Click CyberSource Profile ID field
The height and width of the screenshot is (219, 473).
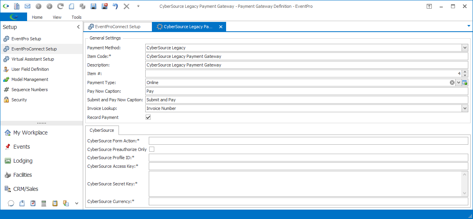(309, 158)
